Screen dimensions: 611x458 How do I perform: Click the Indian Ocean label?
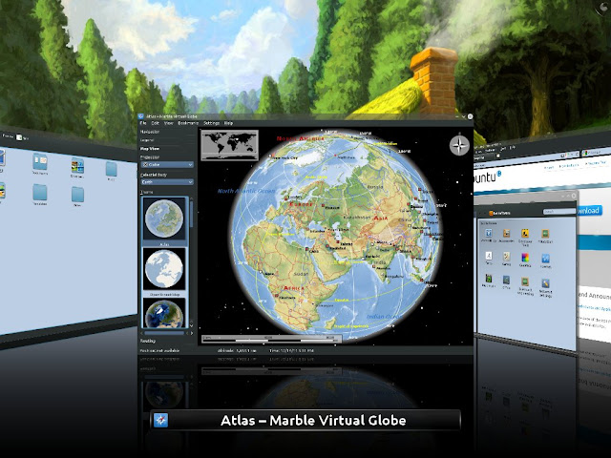(384, 316)
